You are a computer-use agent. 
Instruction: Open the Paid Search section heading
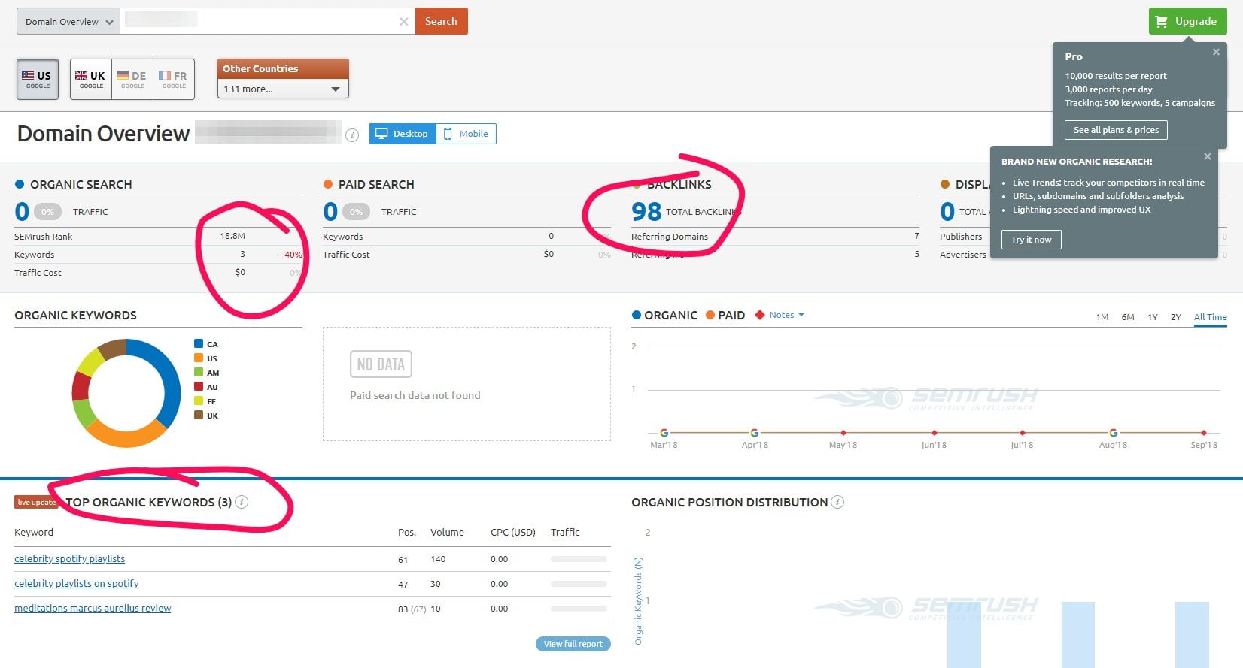tap(376, 184)
